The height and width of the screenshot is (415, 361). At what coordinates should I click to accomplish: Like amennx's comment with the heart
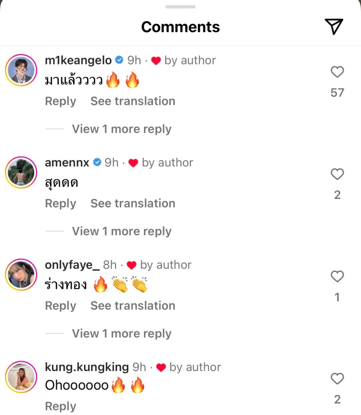(x=337, y=175)
